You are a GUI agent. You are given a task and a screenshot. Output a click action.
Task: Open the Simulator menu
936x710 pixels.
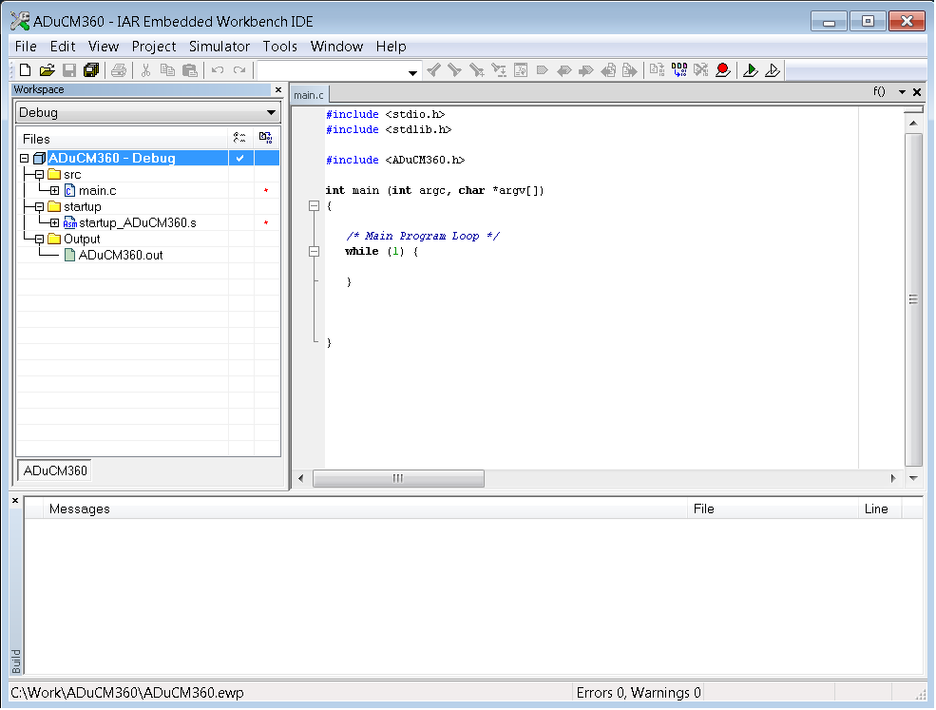(x=220, y=47)
